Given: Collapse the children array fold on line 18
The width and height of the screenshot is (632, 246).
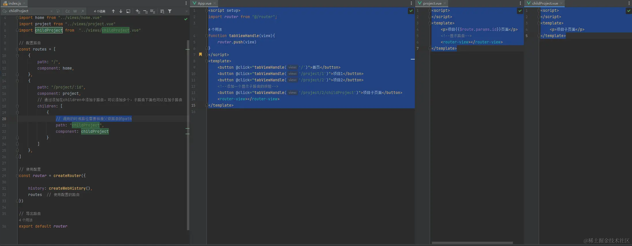Looking at the screenshot, I should 17,106.
